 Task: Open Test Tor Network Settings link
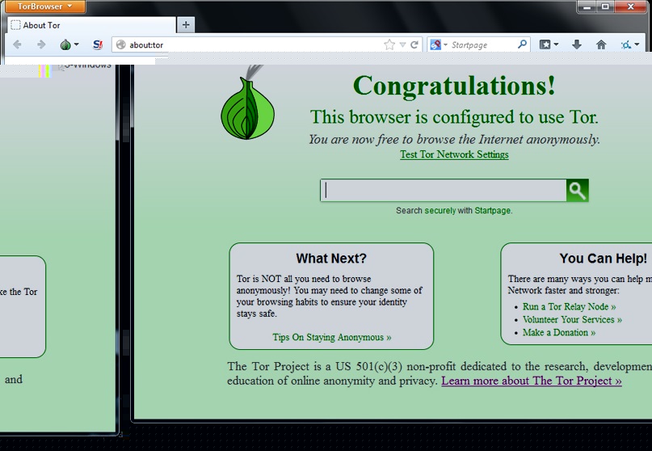click(454, 154)
